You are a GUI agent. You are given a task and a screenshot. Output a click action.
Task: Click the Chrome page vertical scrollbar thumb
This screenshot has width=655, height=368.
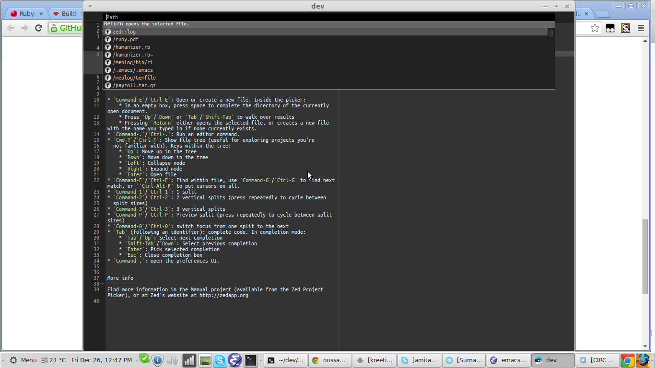pyautogui.click(x=645, y=257)
